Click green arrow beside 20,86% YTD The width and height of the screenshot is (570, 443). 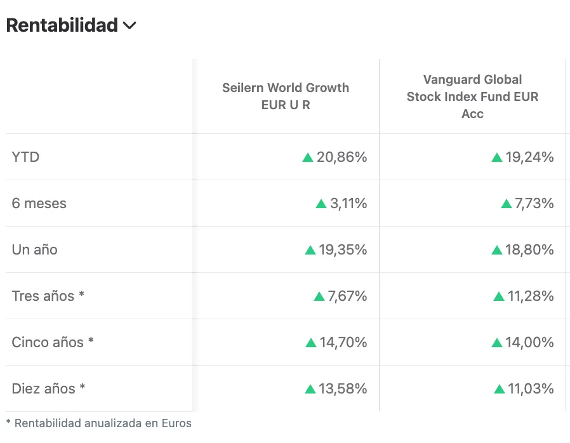pos(308,157)
